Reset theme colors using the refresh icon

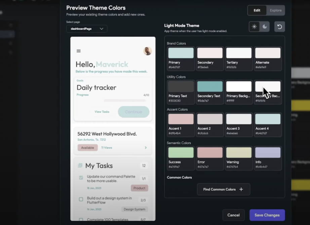(279, 27)
